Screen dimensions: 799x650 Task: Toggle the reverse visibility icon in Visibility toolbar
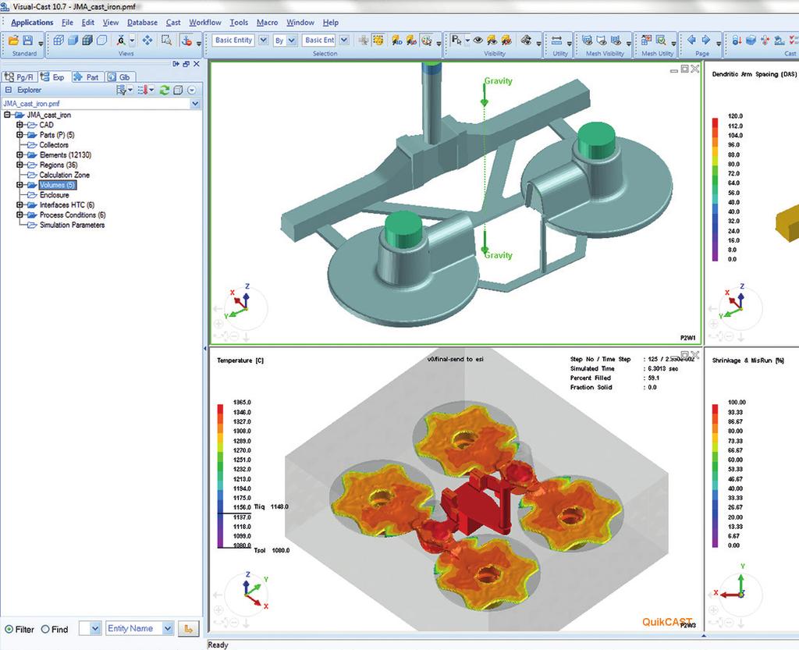point(526,41)
